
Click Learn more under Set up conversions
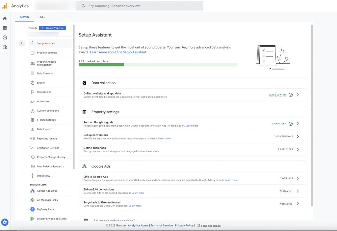pyautogui.click(x=164, y=139)
